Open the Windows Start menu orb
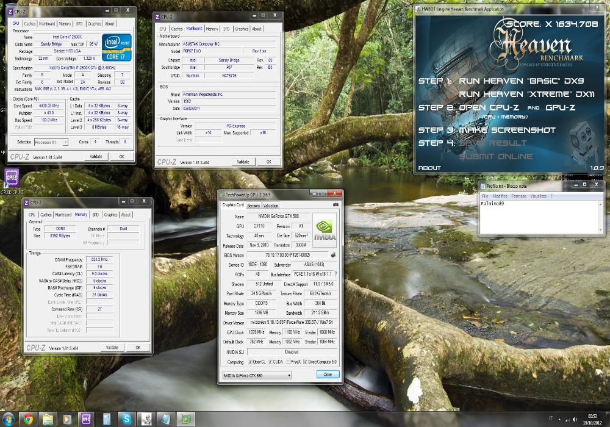 (8, 419)
